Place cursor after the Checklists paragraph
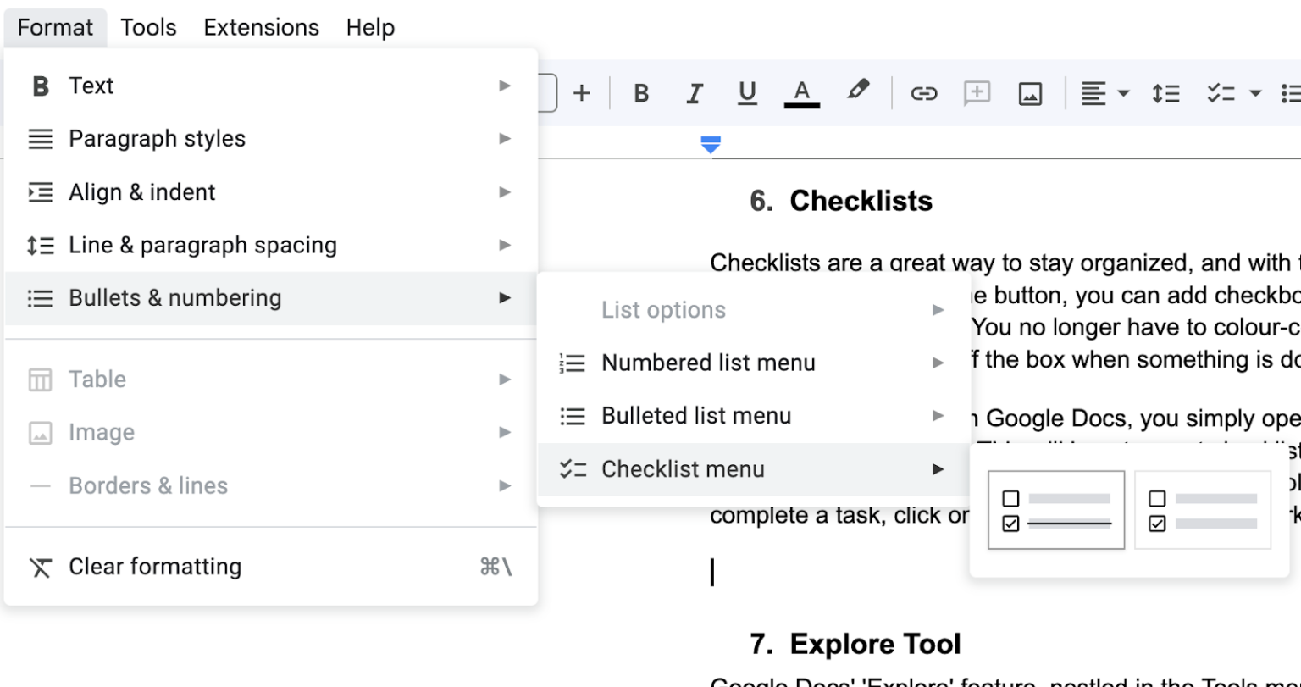The image size is (1301, 687). pos(713,573)
